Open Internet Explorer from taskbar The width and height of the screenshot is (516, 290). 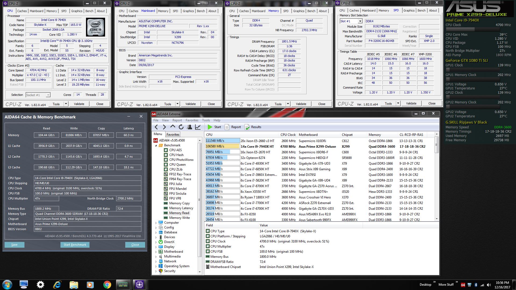(57, 285)
